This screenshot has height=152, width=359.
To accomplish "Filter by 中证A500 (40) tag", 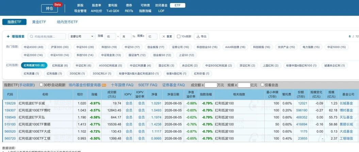I will pos(33,47).
